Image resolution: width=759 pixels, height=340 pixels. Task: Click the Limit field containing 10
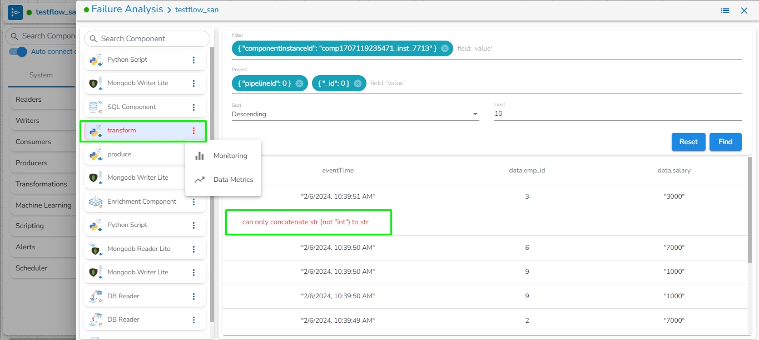click(618, 114)
